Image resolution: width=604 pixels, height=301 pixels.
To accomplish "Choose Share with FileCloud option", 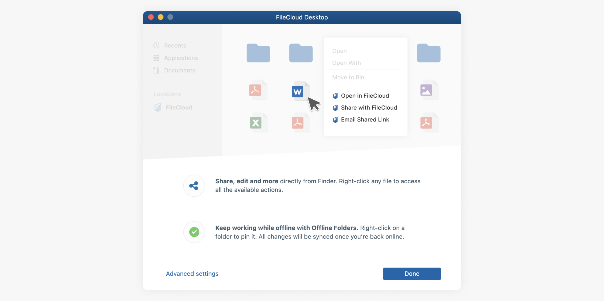I will 365,108.
